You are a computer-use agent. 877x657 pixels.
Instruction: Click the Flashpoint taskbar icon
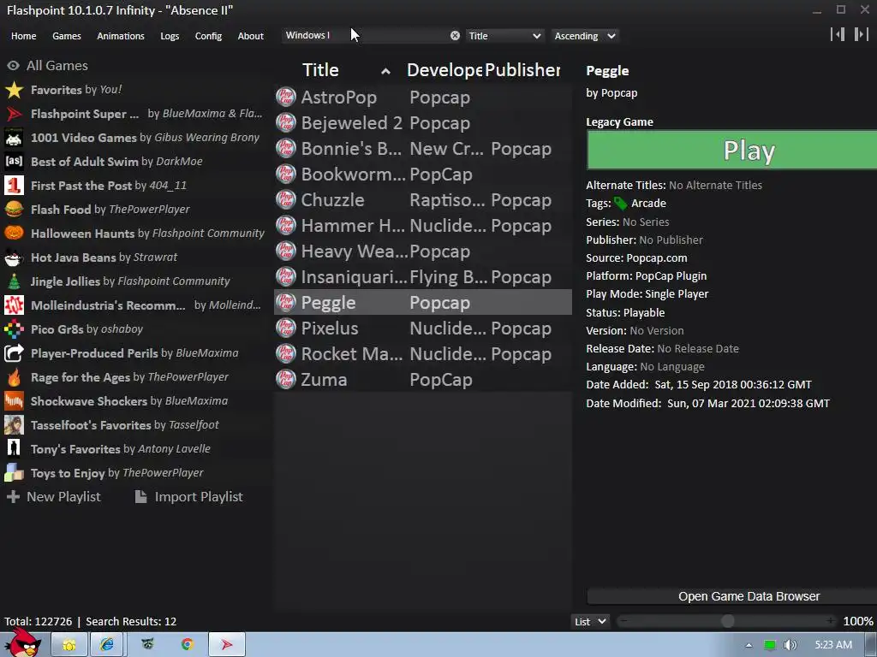click(226, 645)
